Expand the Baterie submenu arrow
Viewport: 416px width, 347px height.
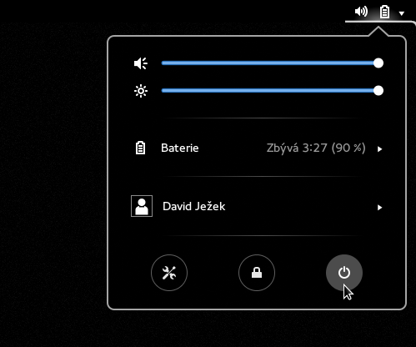click(380, 149)
